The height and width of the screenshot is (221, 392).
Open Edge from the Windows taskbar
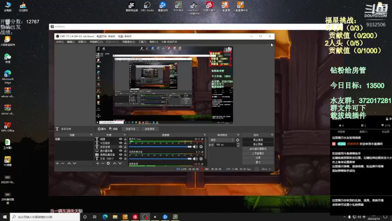pos(105,217)
